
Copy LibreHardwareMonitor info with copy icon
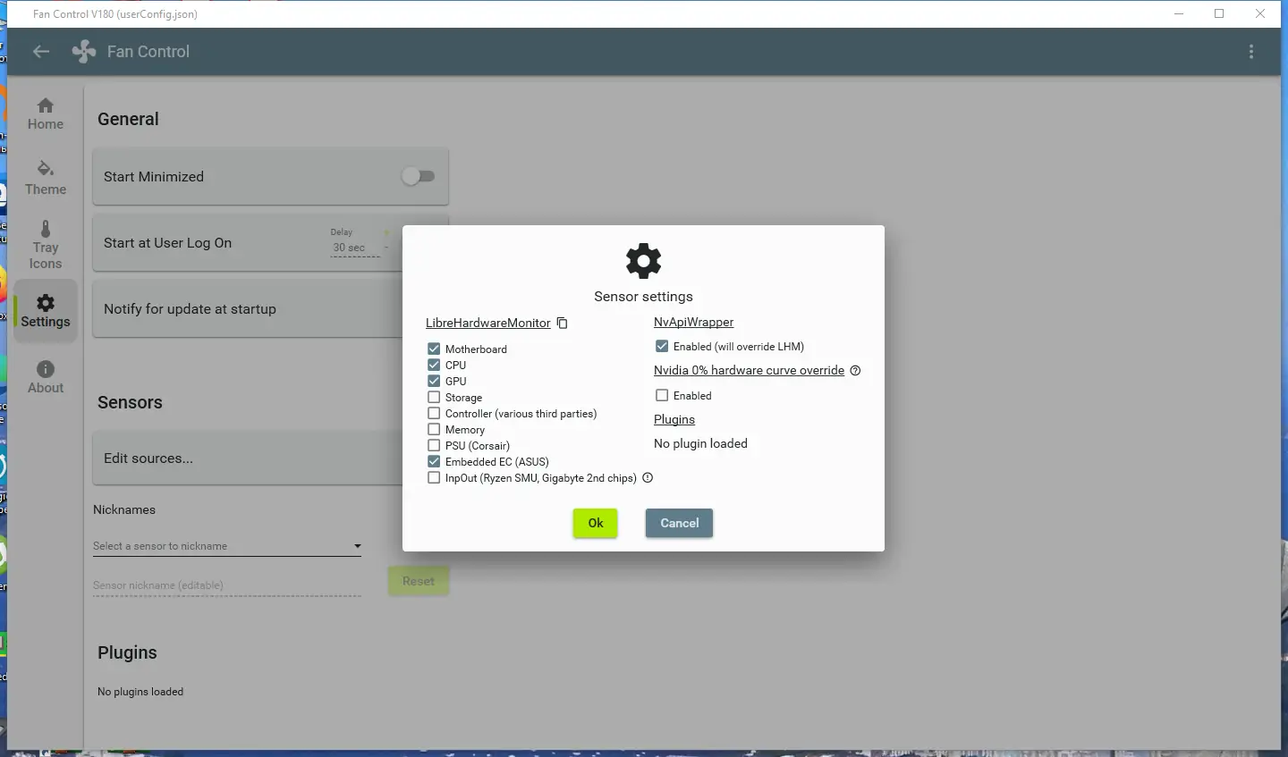click(x=562, y=323)
